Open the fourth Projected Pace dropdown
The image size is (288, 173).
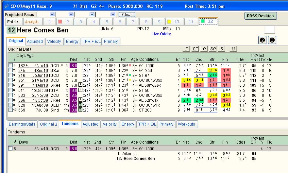tap(113, 14)
